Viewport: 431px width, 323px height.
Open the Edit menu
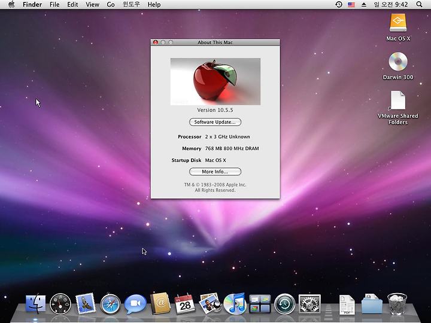point(72,4)
